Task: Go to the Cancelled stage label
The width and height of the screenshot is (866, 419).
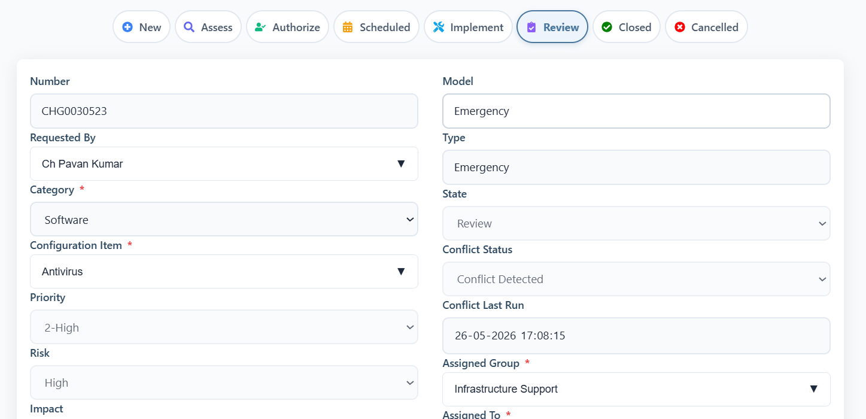Action: [715, 27]
